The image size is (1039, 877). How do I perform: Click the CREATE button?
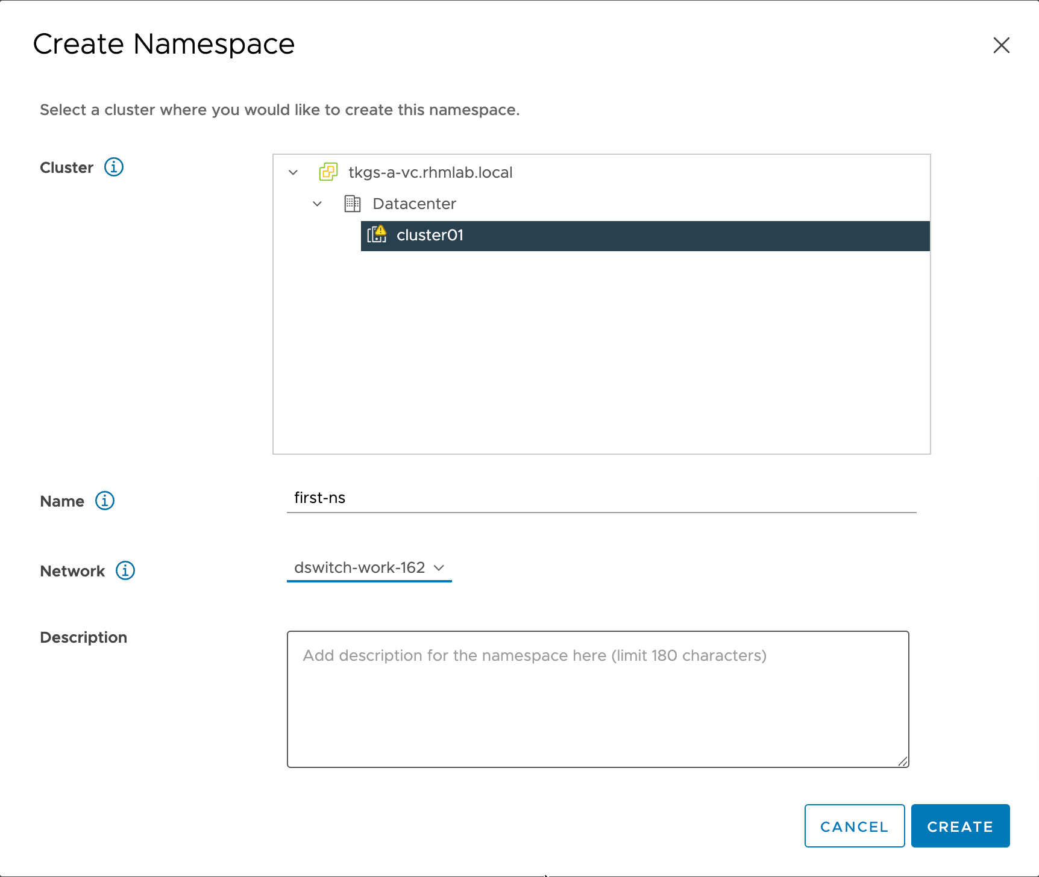(x=961, y=826)
